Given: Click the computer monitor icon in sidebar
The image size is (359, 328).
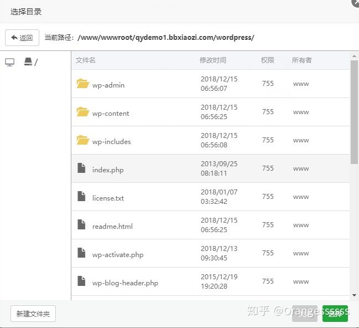Looking at the screenshot, I should (9, 62).
